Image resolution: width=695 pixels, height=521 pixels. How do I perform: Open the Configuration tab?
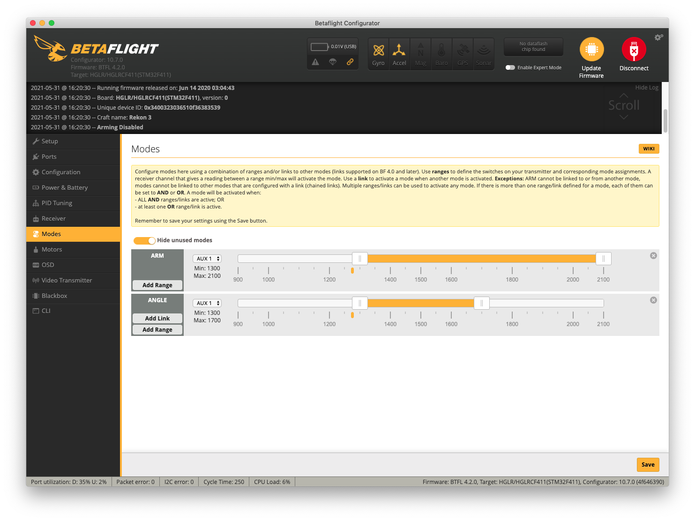click(73, 172)
